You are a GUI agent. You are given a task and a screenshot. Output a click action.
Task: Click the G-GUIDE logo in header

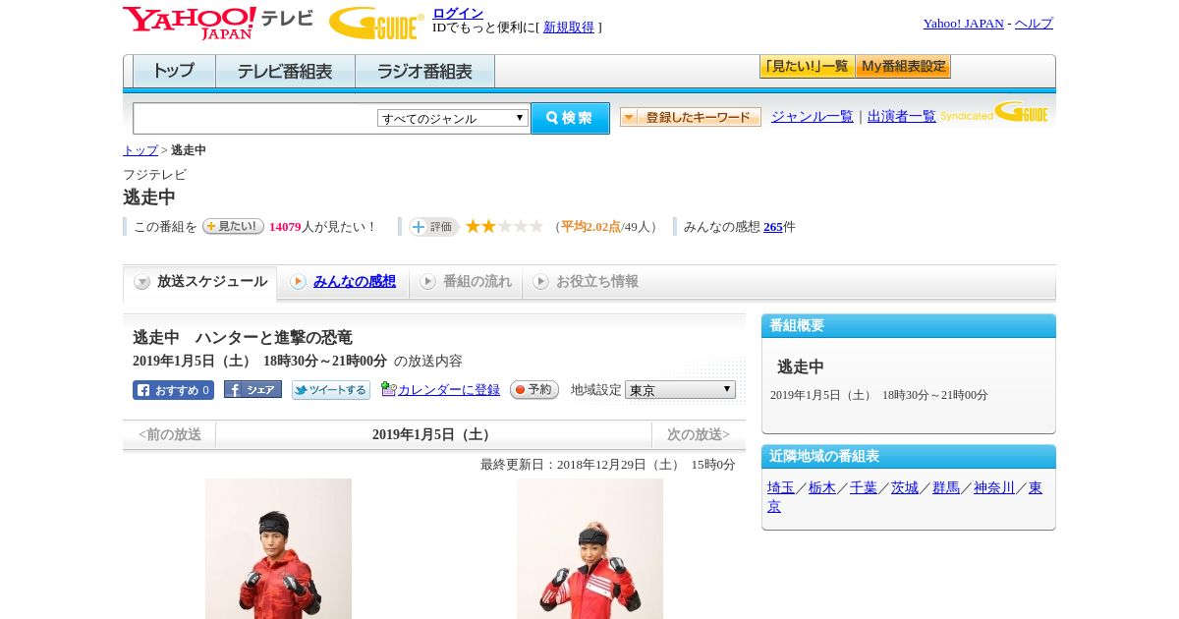(x=376, y=24)
